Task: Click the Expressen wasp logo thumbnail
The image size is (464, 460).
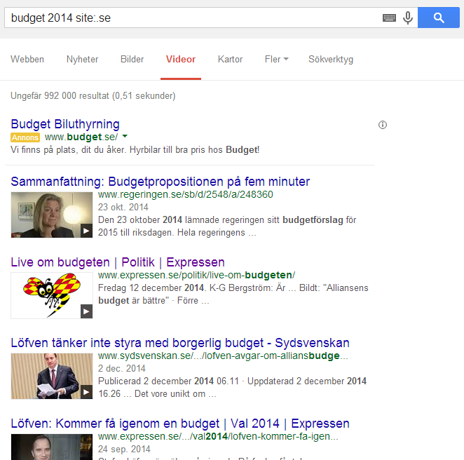Action: (x=51, y=295)
